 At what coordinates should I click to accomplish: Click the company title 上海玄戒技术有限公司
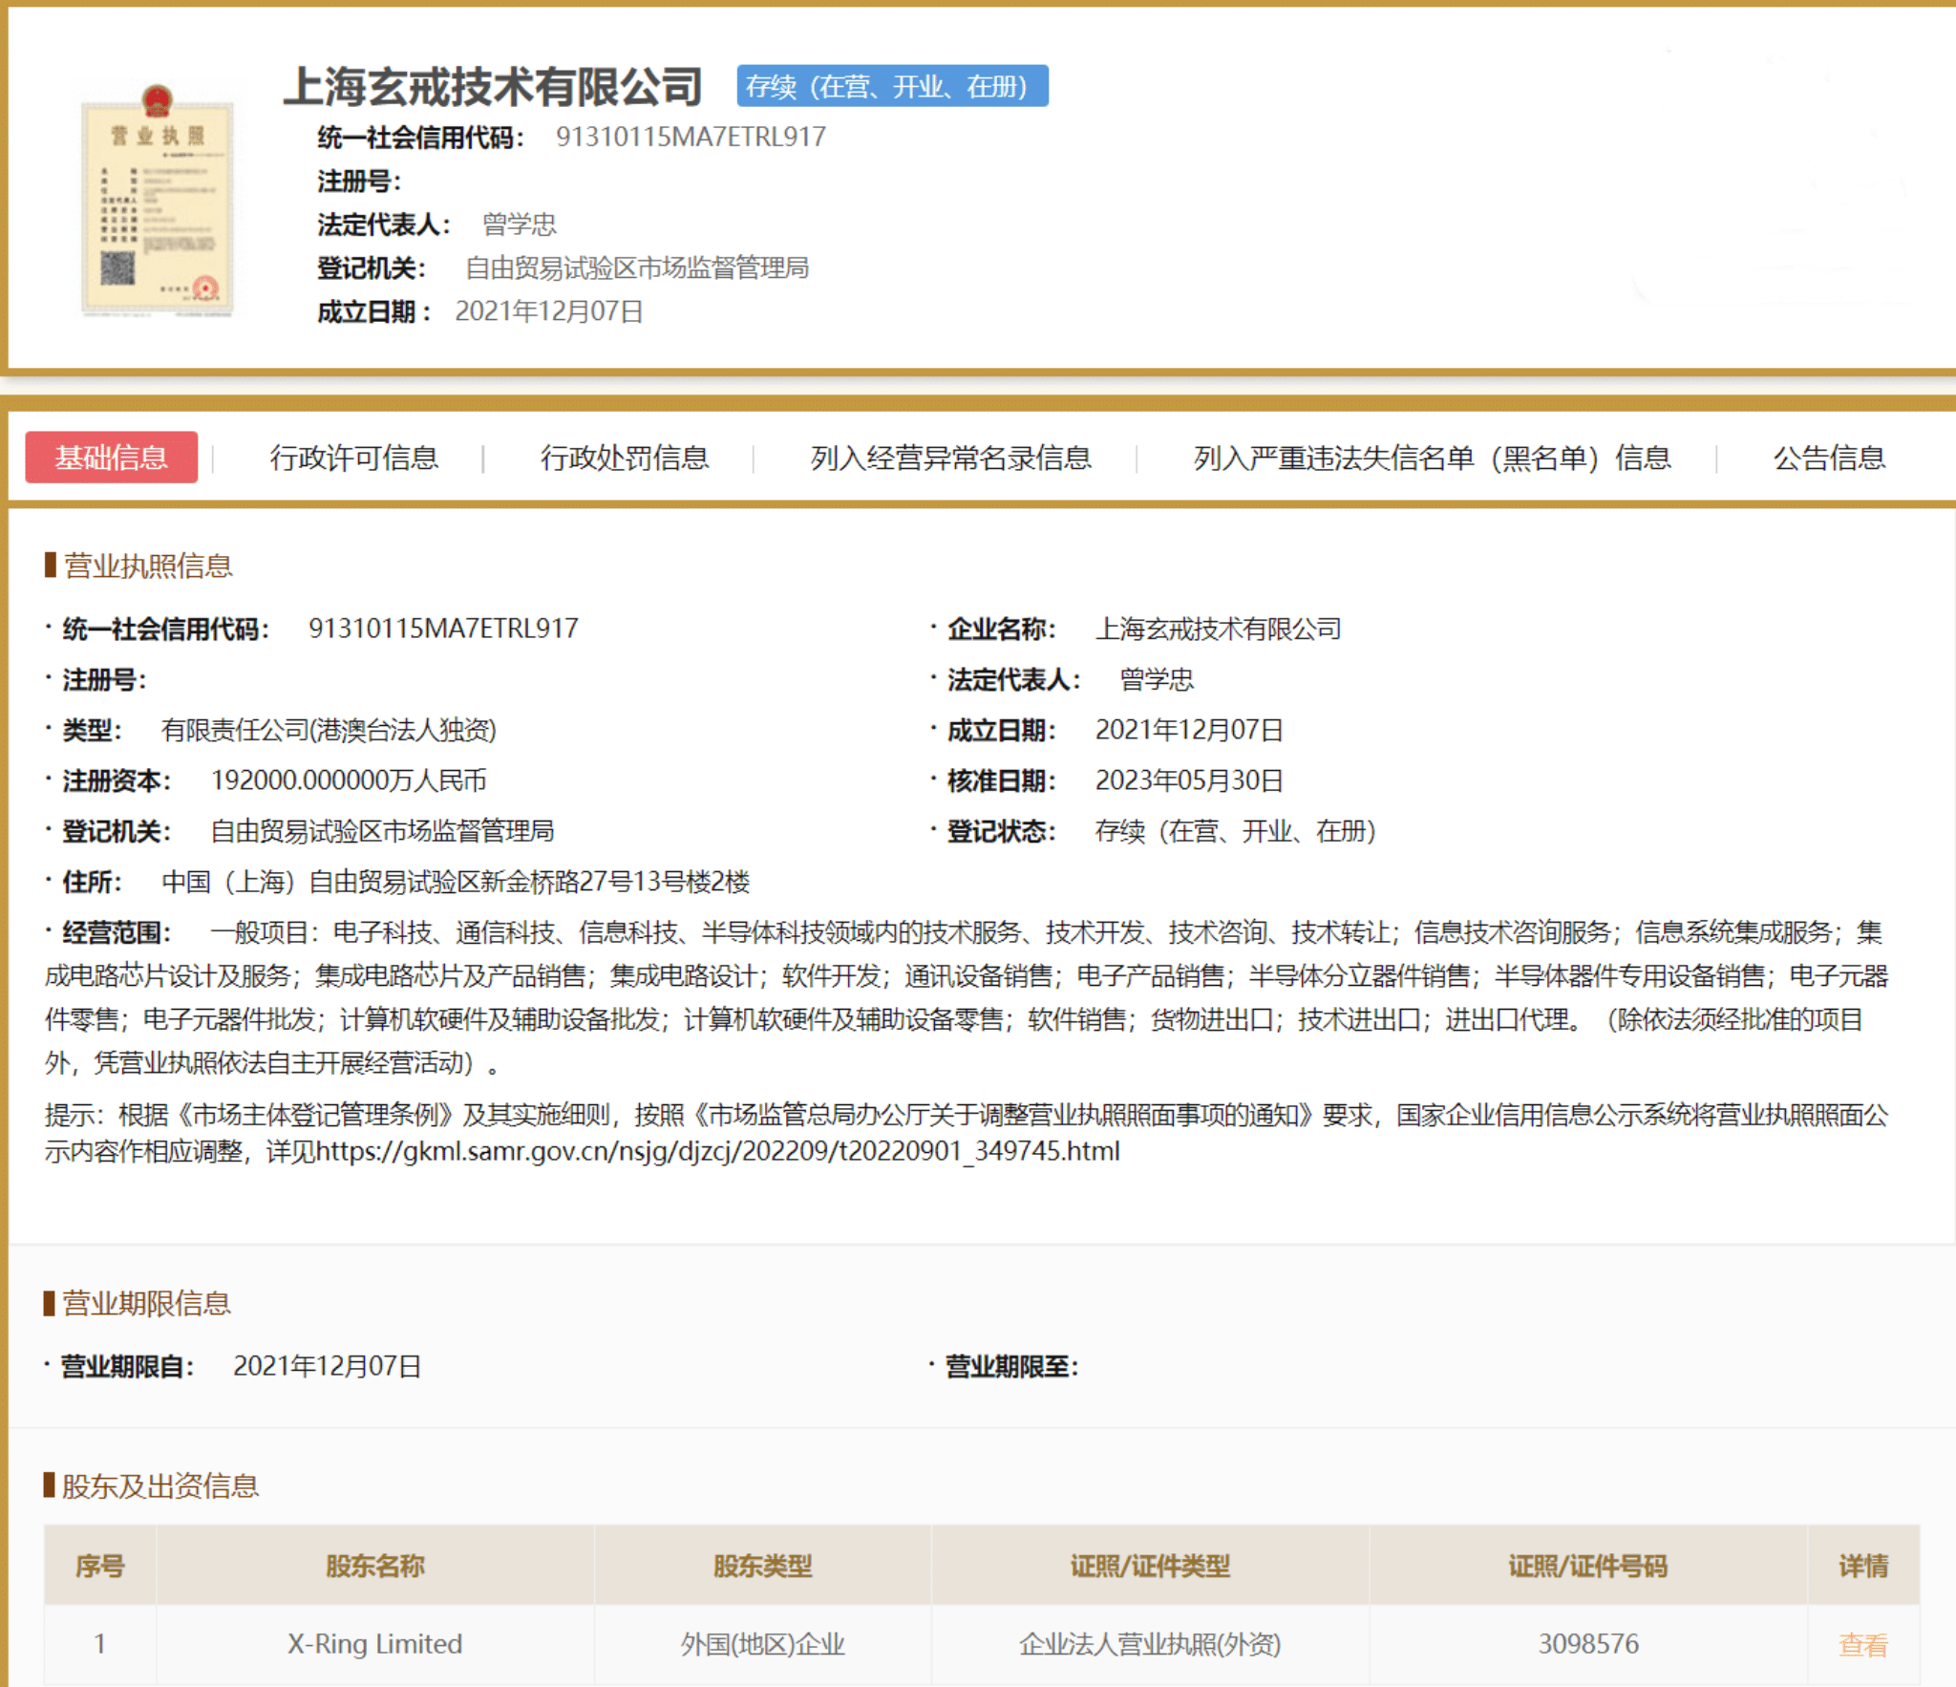click(493, 87)
